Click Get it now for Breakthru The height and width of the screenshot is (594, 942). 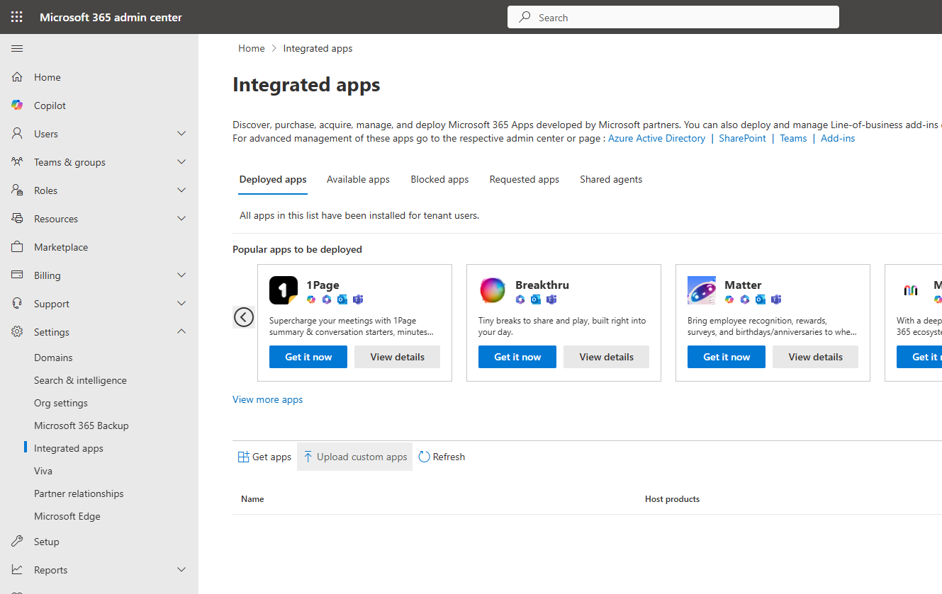(x=517, y=357)
